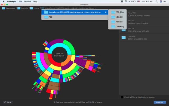Click imacbits breadcrumb folder icon
Viewport: 169px width, 106px height.
[19, 8]
